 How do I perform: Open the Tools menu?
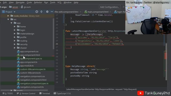[53, 2]
